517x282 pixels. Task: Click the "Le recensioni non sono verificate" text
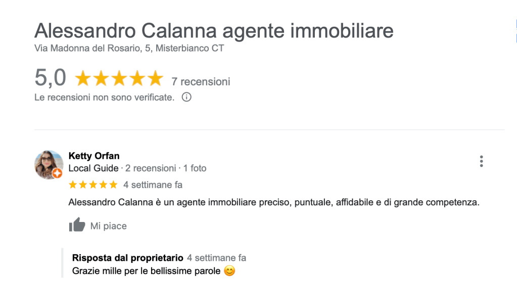pos(104,97)
